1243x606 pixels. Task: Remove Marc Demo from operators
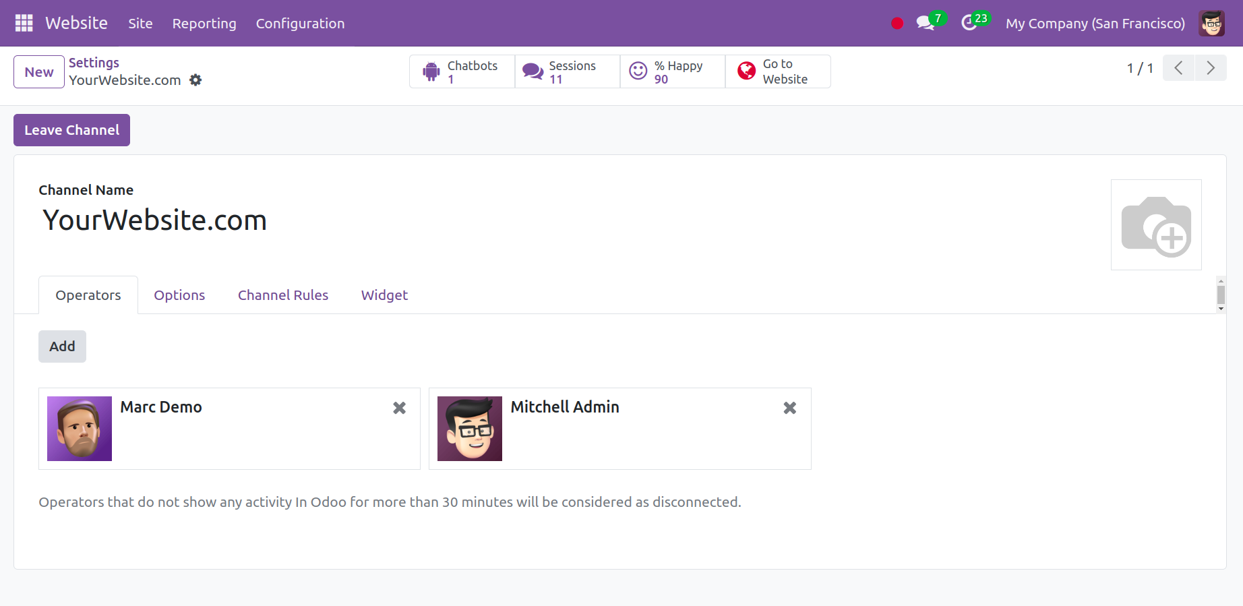click(x=400, y=408)
